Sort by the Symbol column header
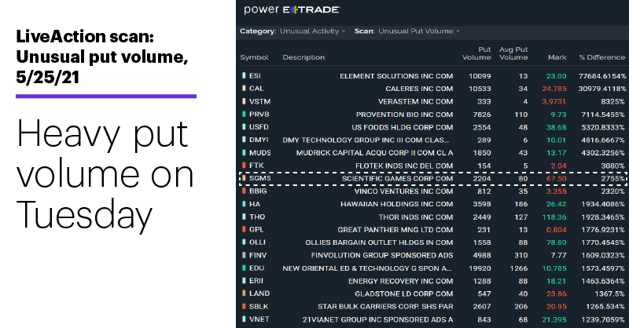The image size is (629, 328). tap(254, 57)
